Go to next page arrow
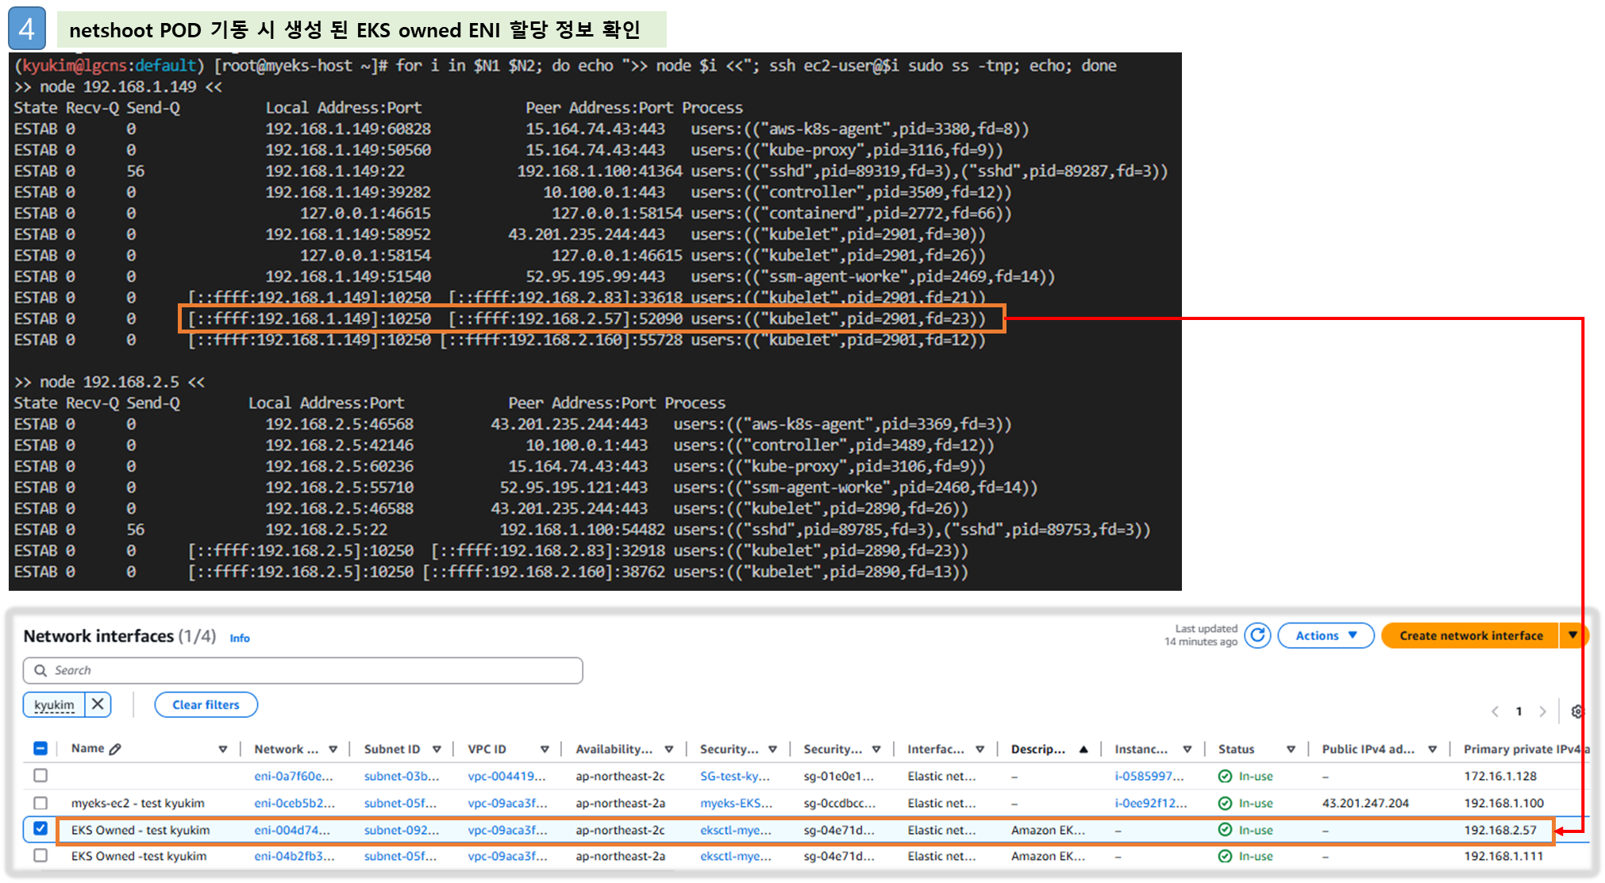 click(1542, 711)
